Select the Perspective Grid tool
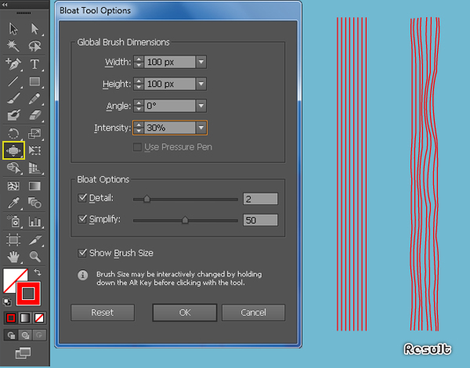The image size is (470, 368). click(x=34, y=168)
